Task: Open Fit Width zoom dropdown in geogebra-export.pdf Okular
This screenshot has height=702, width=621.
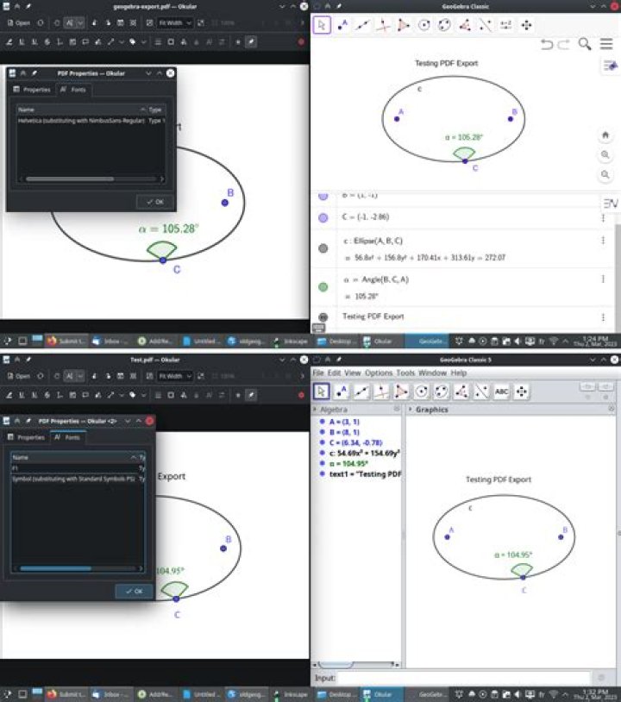Action: 174,22
